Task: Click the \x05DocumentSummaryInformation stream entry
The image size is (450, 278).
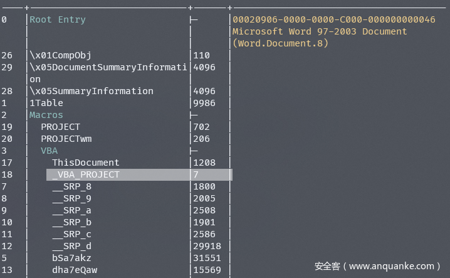Action: 108,67
